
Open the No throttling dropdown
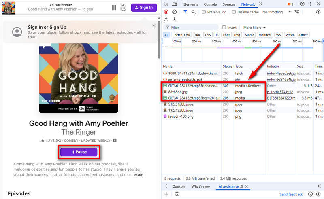tap(277, 12)
